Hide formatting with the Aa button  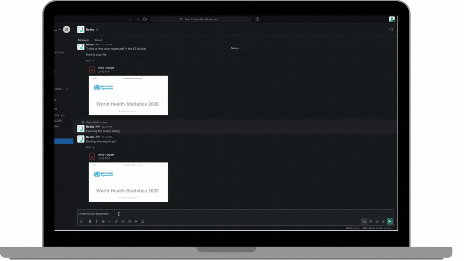(x=364, y=222)
